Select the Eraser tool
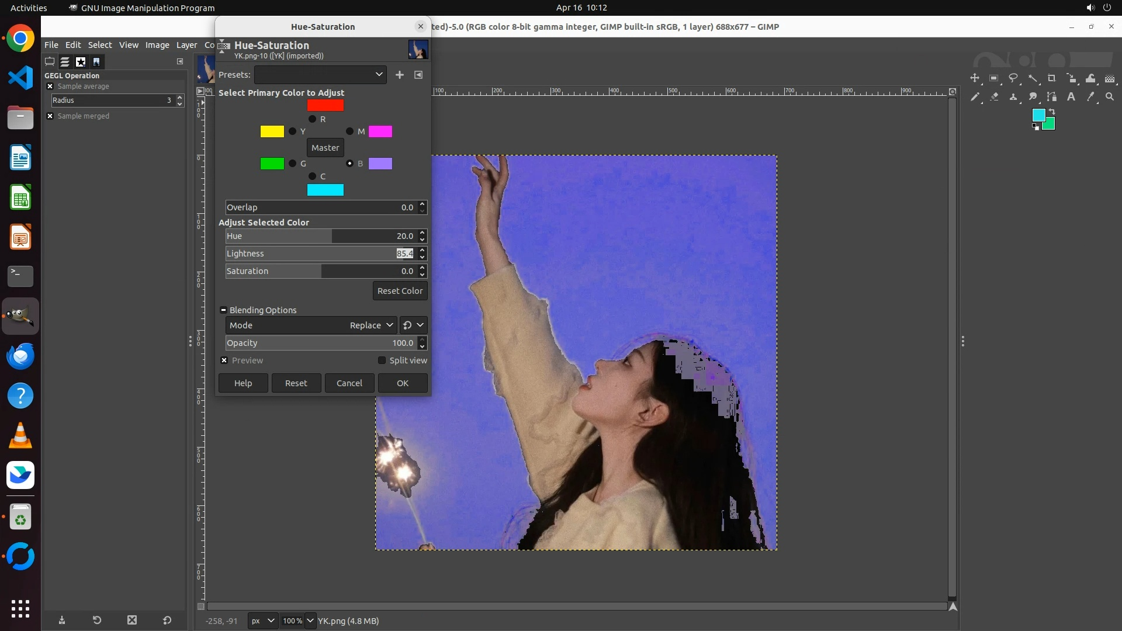This screenshot has width=1122, height=631. click(994, 97)
